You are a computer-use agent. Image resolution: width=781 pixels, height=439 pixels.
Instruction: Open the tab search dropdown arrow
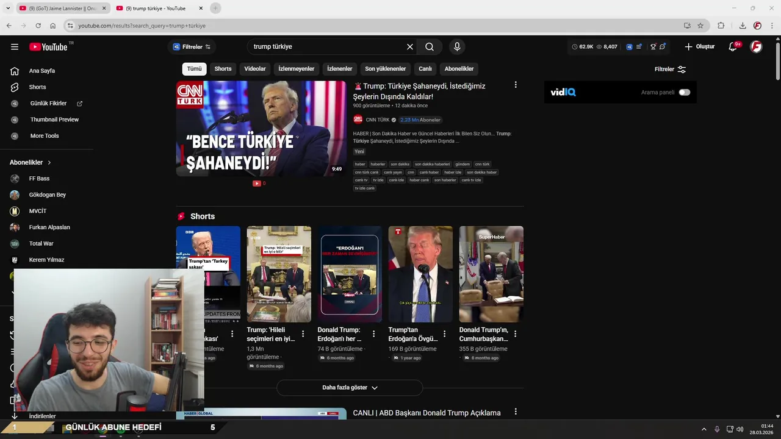(8, 8)
